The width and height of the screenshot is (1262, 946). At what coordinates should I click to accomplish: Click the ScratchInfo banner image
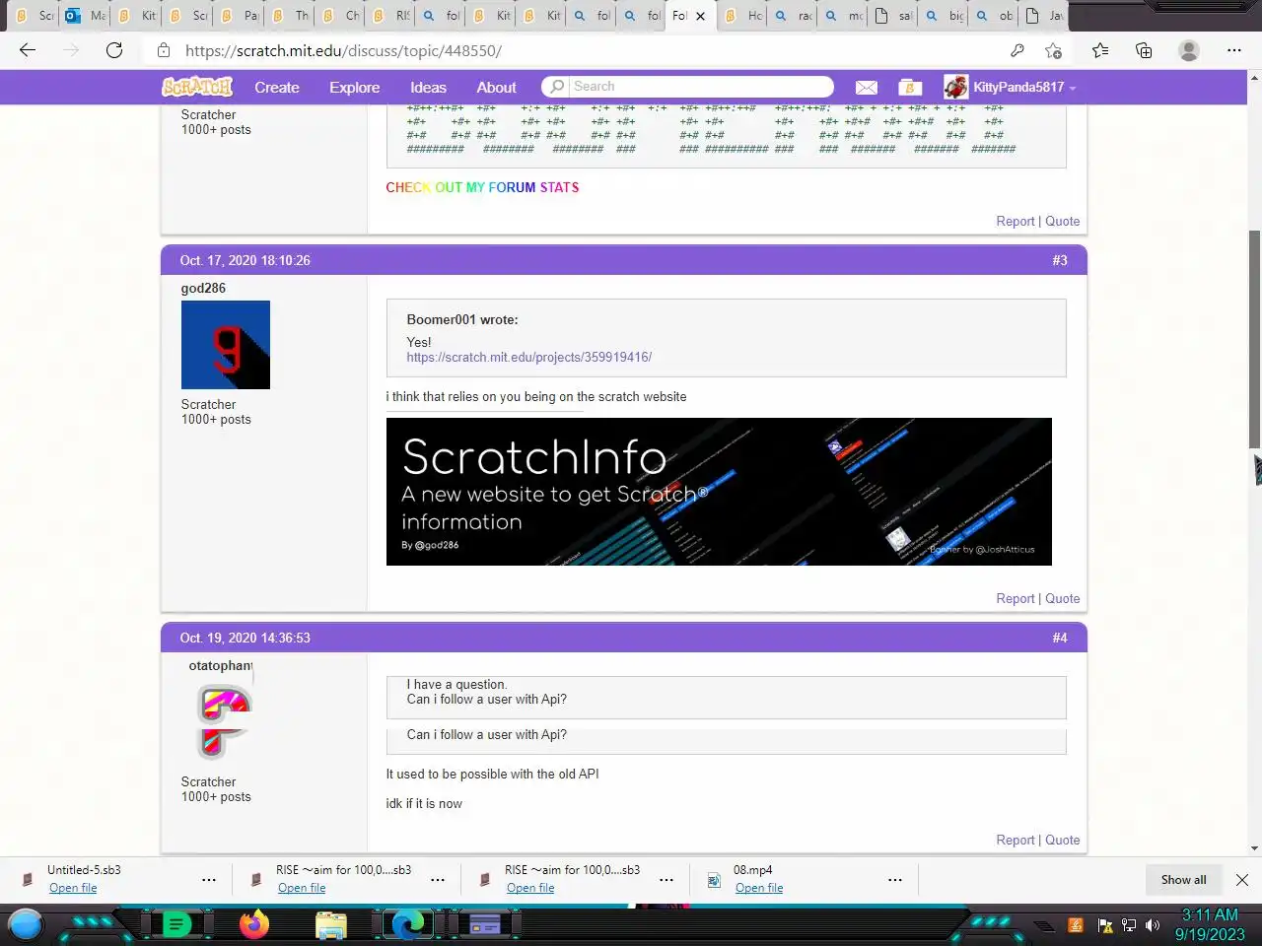(x=719, y=492)
